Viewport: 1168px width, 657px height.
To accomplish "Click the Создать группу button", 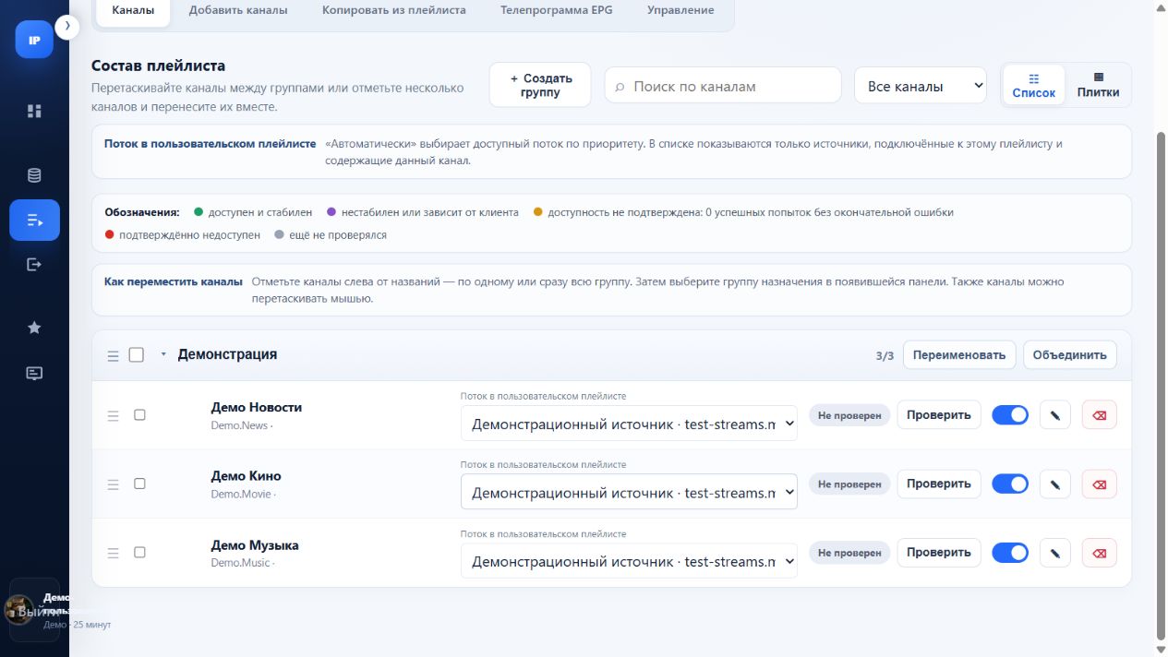I will [x=540, y=86].
